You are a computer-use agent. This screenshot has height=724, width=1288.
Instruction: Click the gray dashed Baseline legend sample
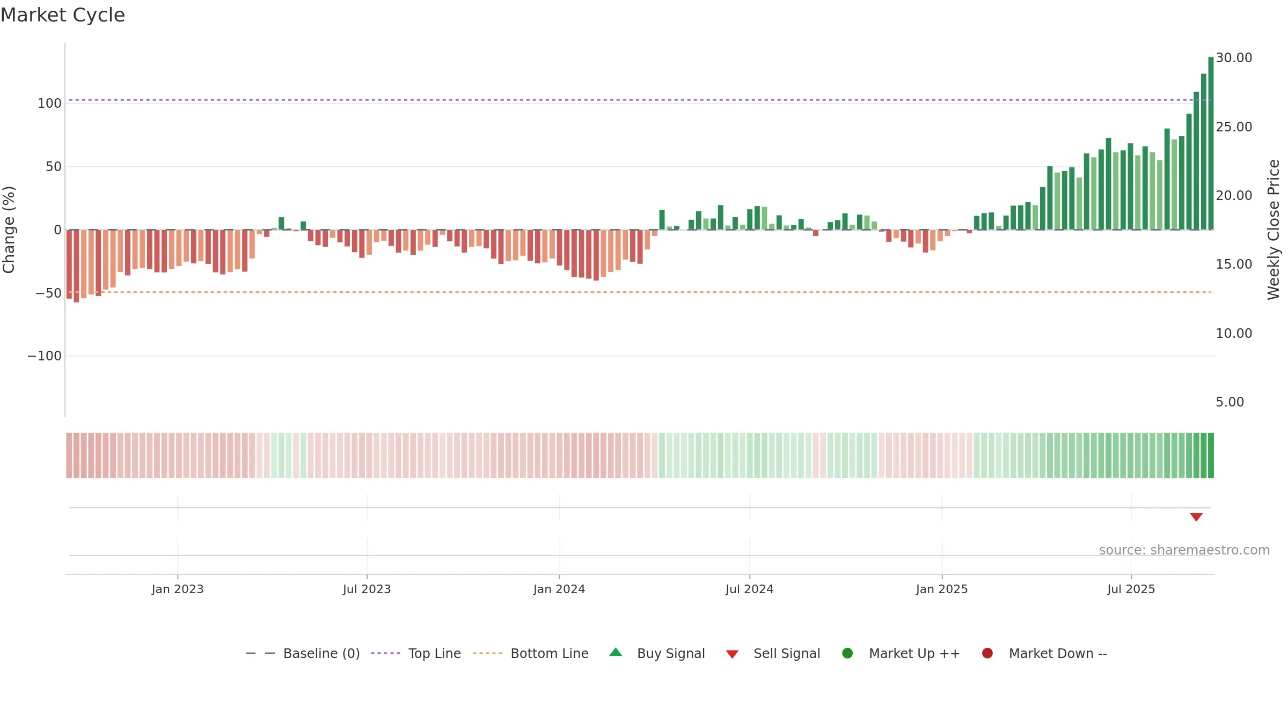pos(260,653)
